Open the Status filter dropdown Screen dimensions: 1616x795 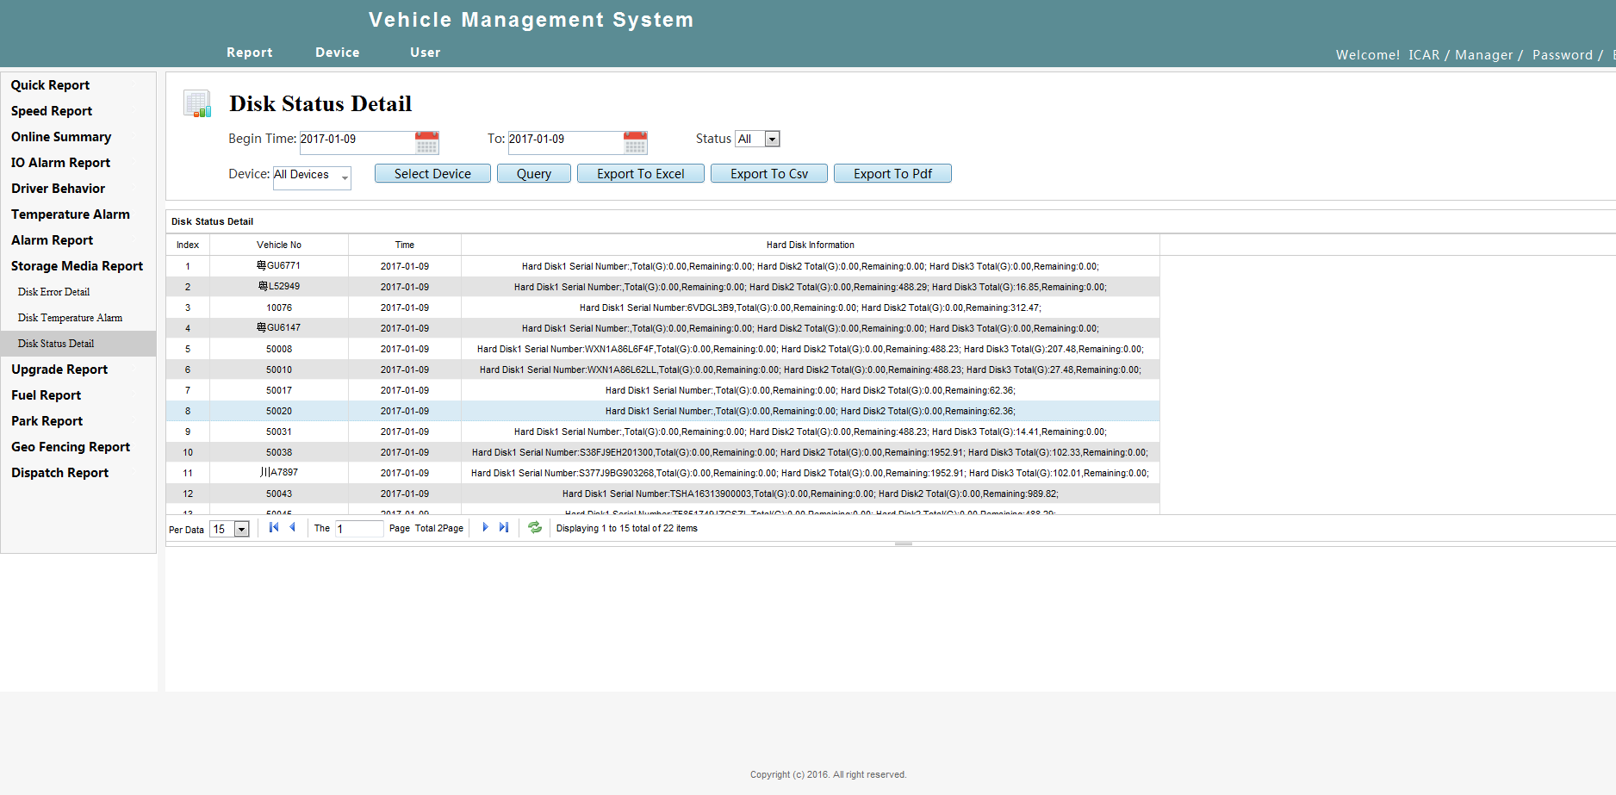click(773, 140)
